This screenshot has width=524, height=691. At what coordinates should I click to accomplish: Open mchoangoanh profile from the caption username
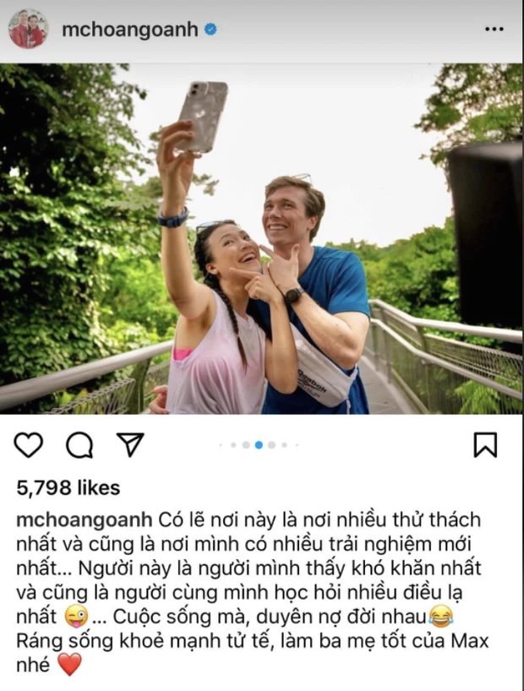pos(85,520)
